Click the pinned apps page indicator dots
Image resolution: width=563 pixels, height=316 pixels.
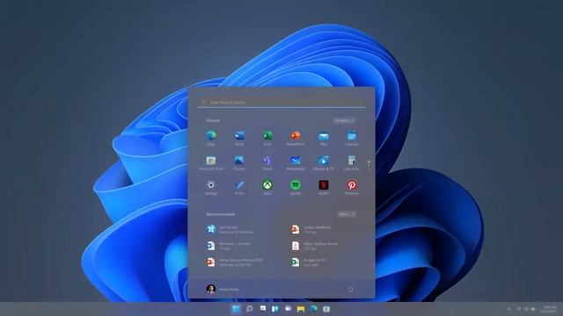point(369,165)
